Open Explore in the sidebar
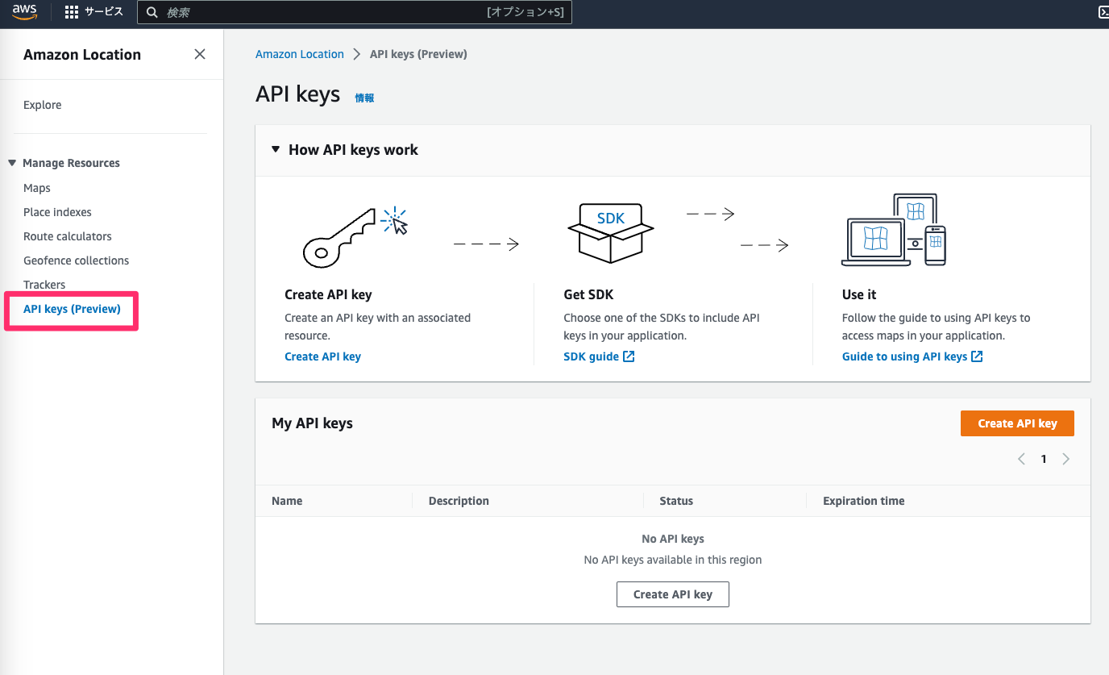This screenshot has width=1109, height=675. tap(42, 105)
